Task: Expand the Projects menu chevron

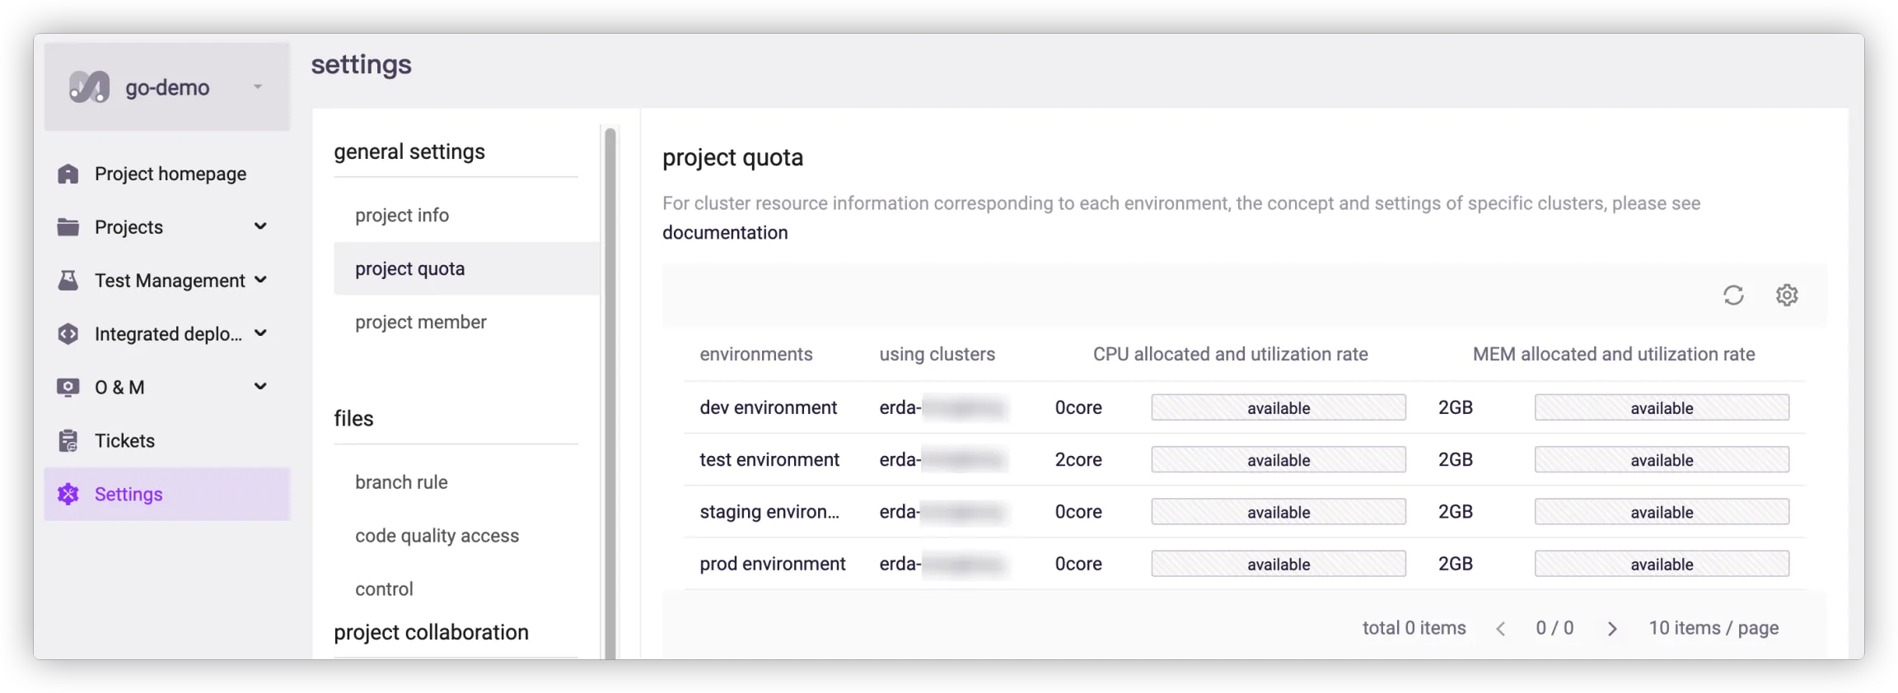Action: 260,226
